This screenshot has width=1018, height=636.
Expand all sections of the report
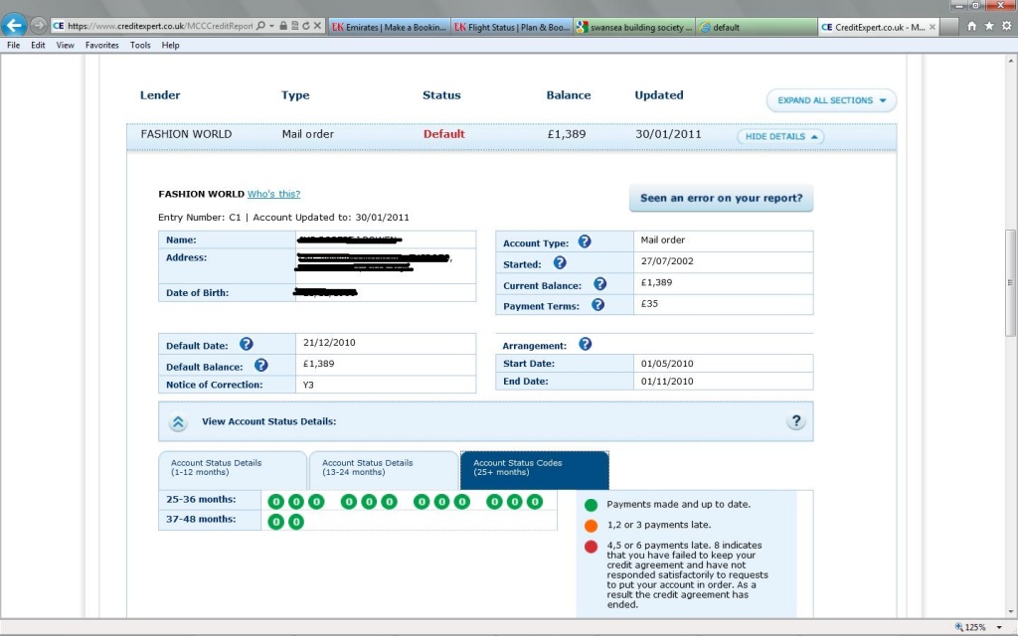[831, 100]
